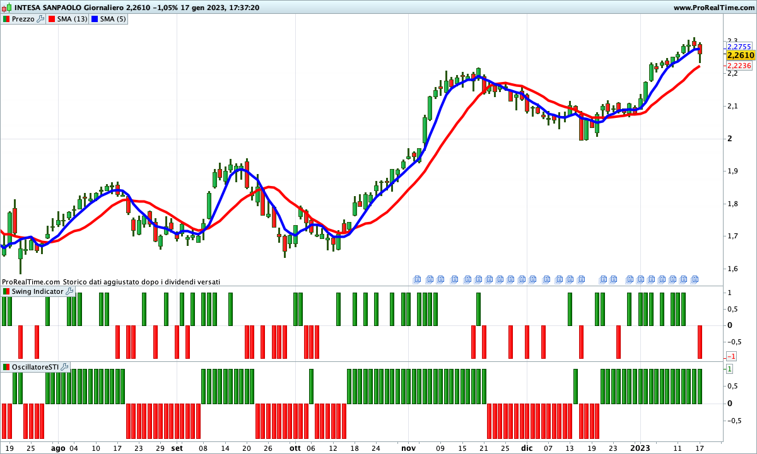757x454 pixels.
Task: Click the 'set' month label on the time axis
Action: click(x=177, y=448)
